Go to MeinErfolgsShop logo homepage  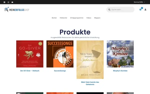[x=16, y=10]
